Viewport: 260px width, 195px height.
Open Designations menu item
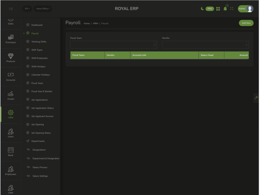coord(39,150)
